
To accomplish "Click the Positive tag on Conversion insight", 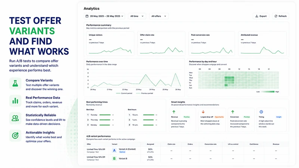I will coord(247,117).
